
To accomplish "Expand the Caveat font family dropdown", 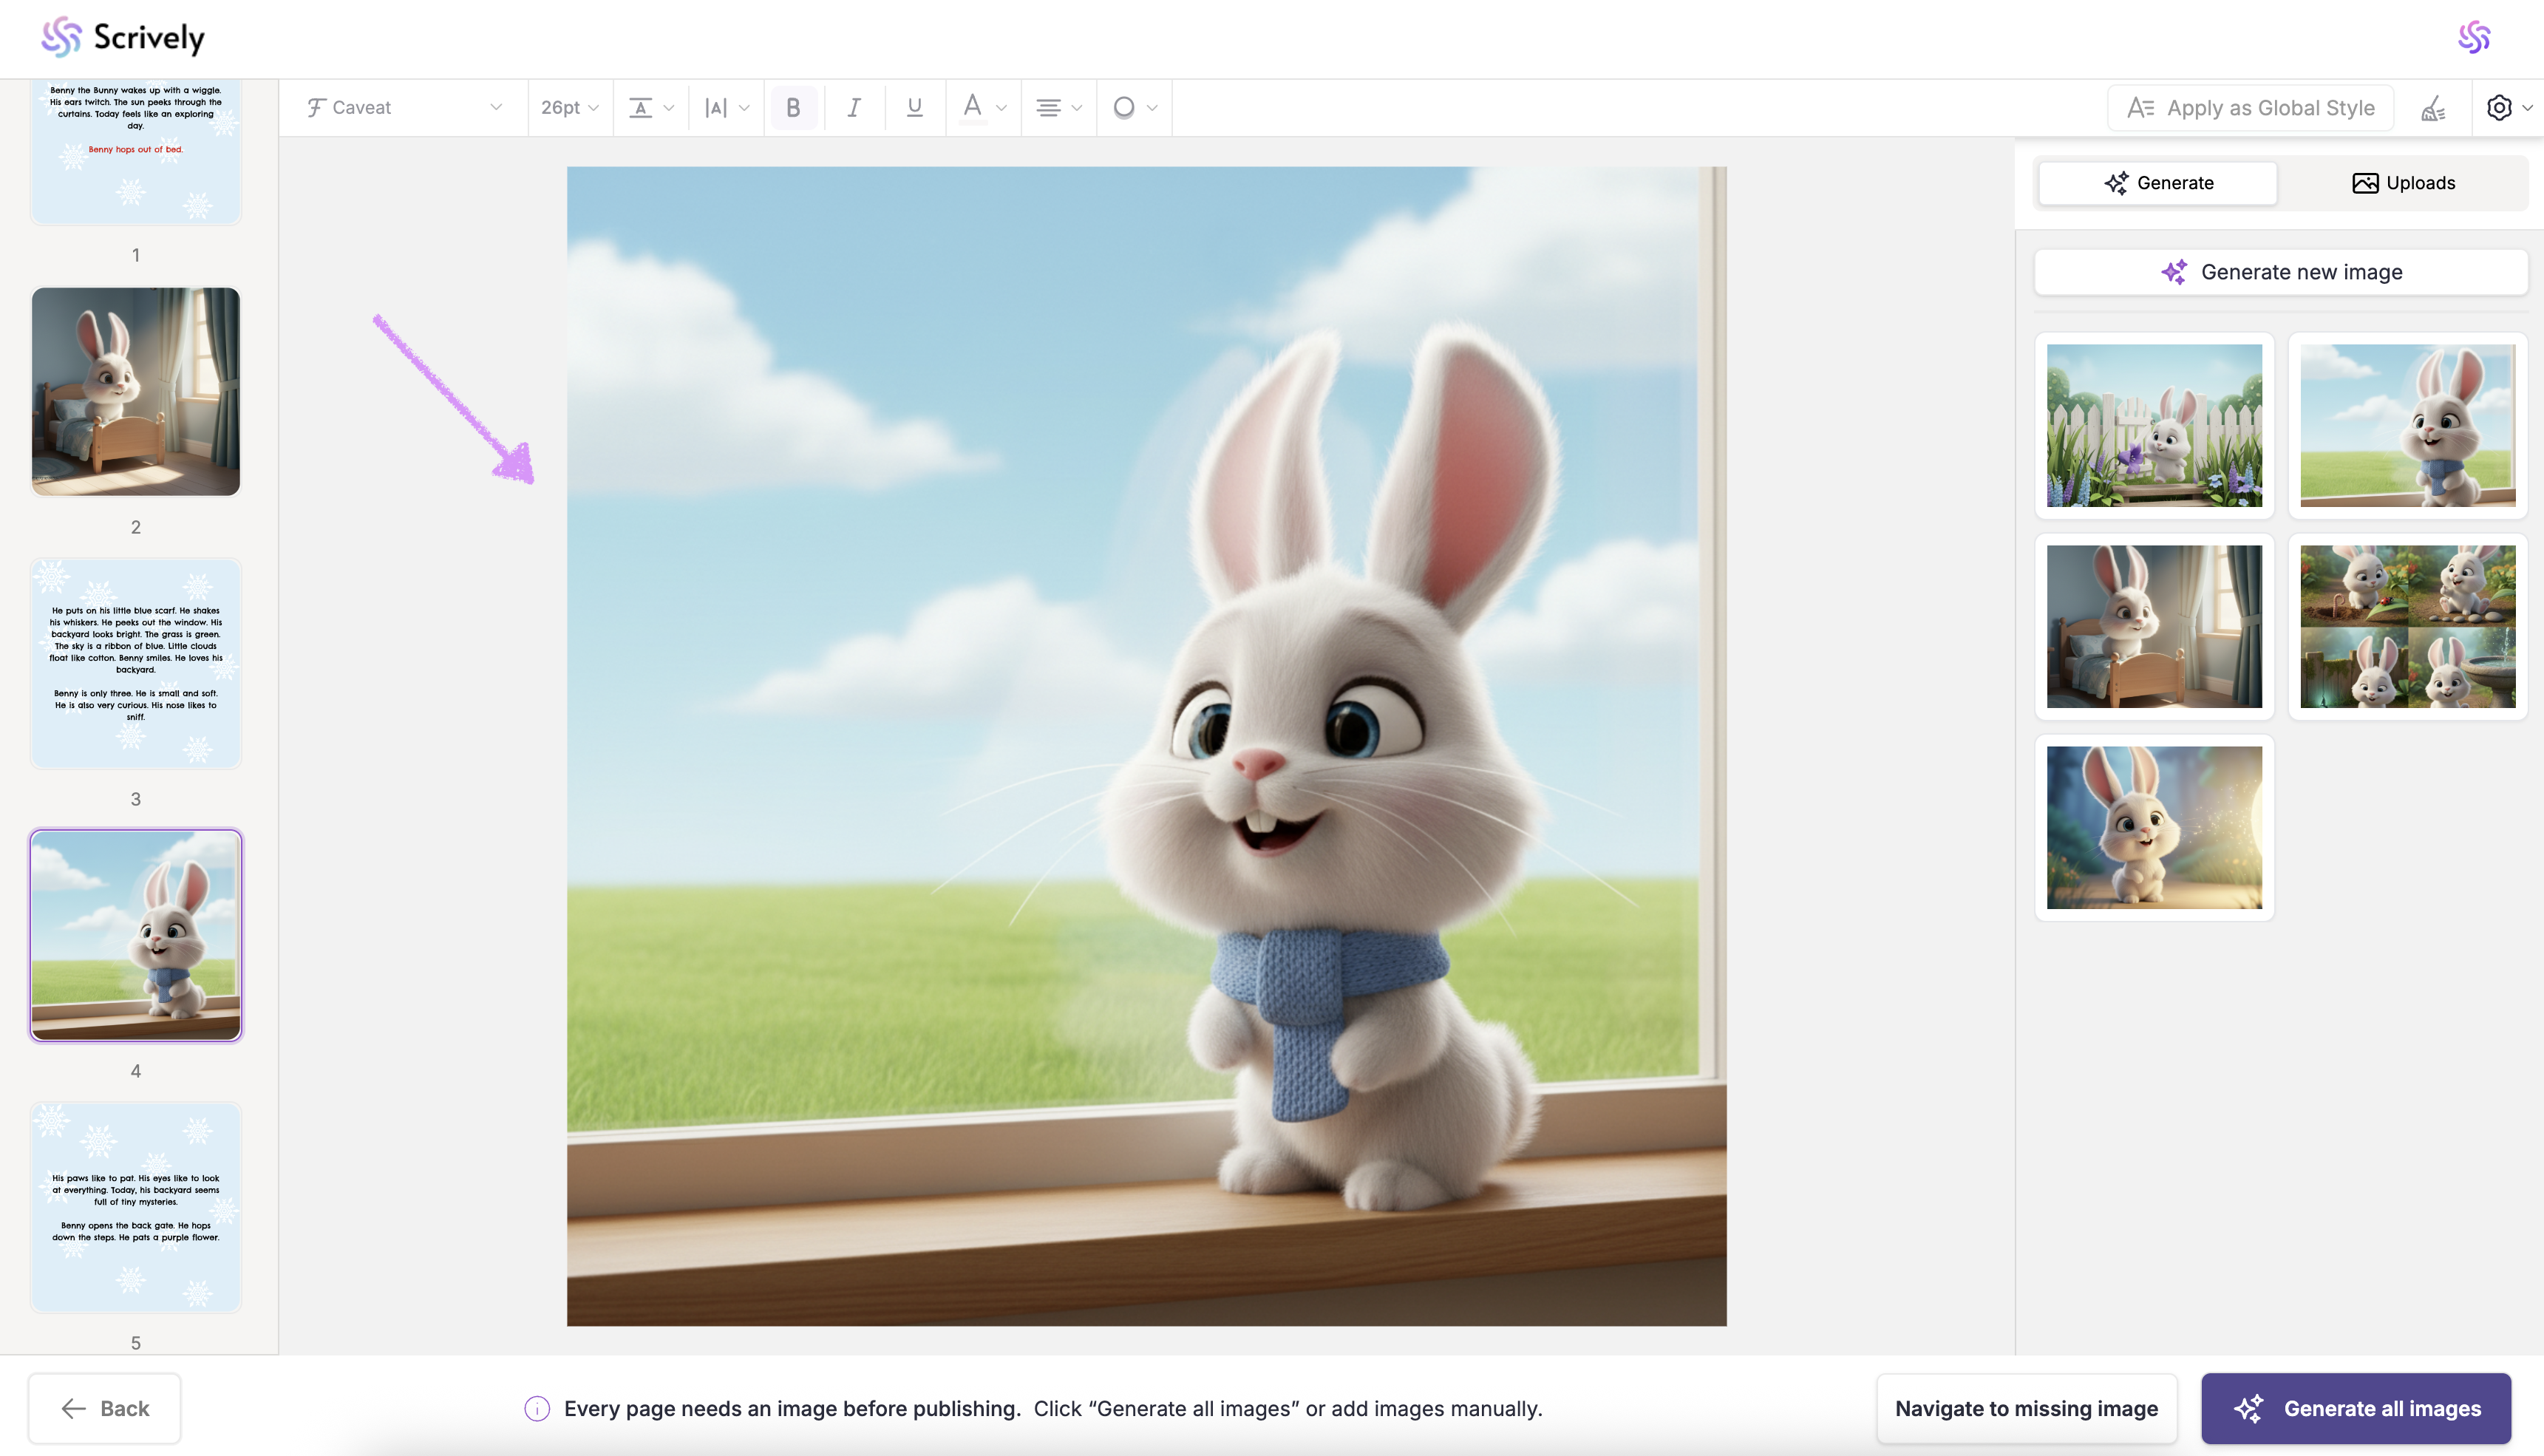I will point(404,107).
